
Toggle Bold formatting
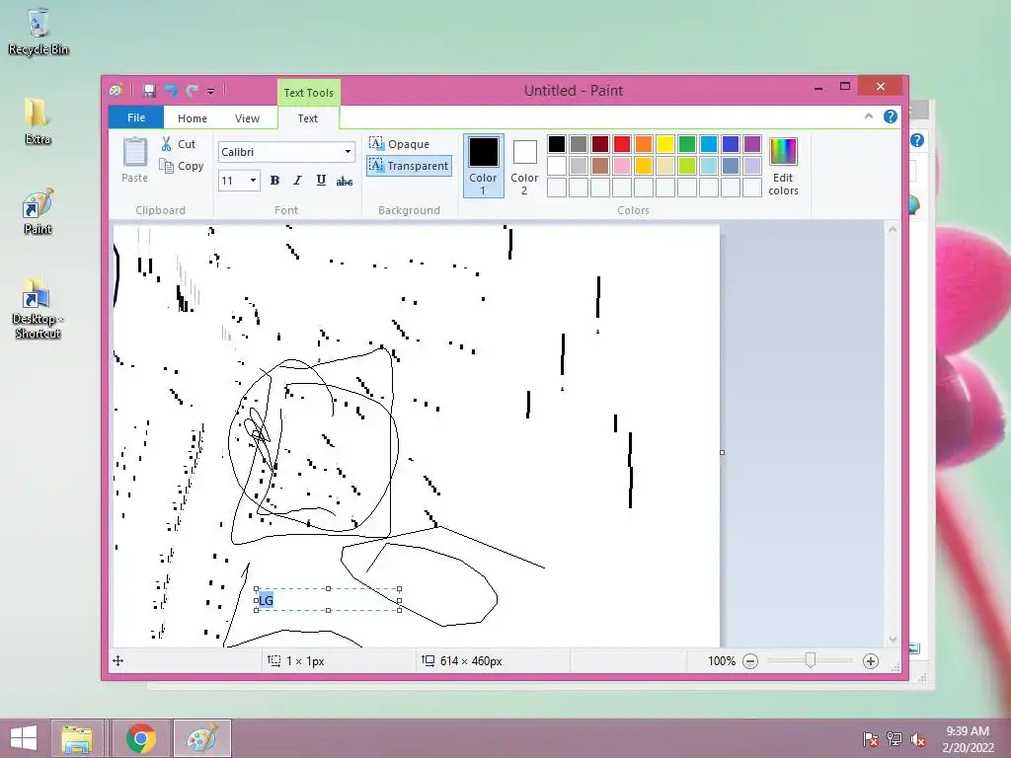[x=274, y=181]
